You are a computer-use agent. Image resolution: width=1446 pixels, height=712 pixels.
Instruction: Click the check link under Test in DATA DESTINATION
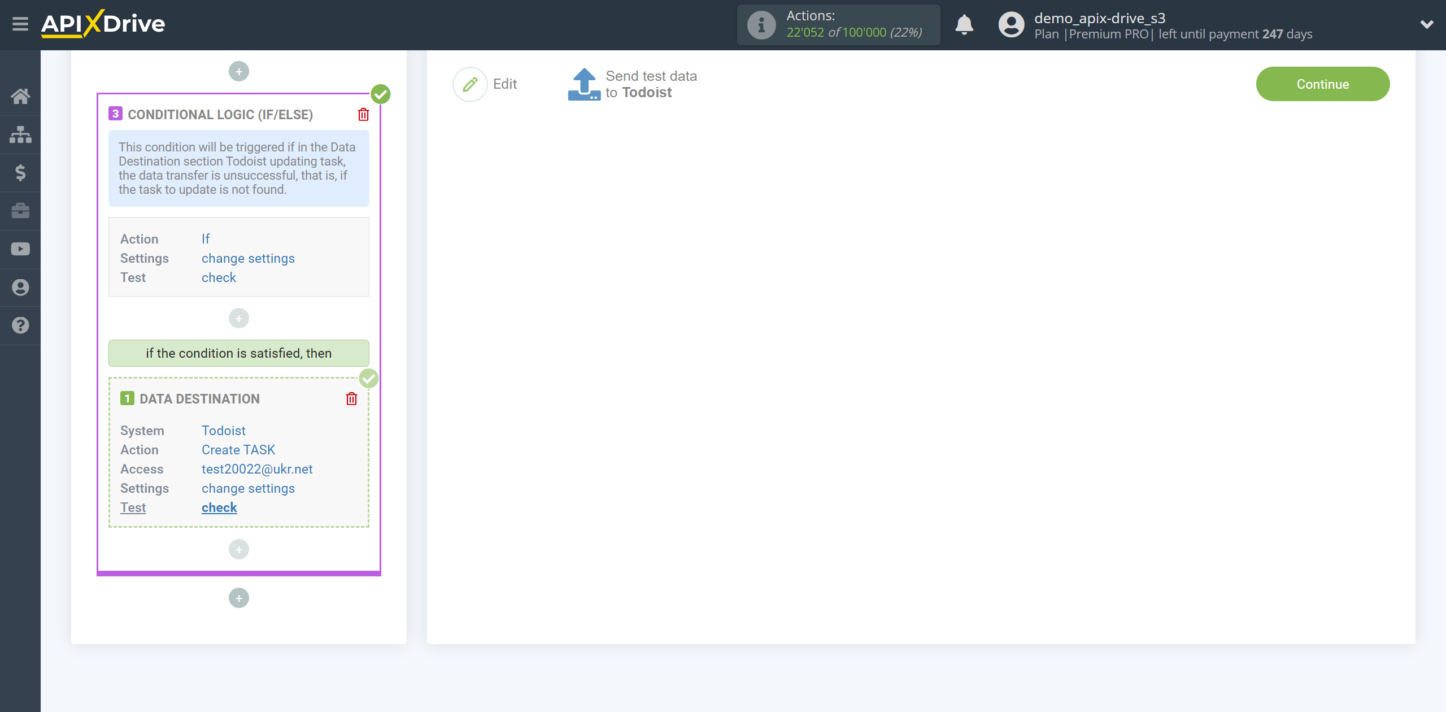tap(220, 506)
